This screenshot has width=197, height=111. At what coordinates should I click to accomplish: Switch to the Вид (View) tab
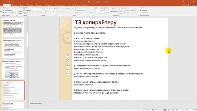coord(69,5)
